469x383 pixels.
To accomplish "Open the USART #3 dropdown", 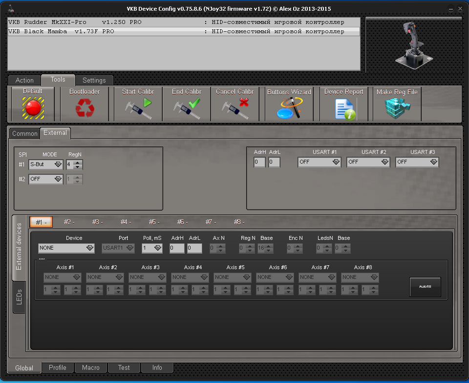I will (x=417, y=162).
